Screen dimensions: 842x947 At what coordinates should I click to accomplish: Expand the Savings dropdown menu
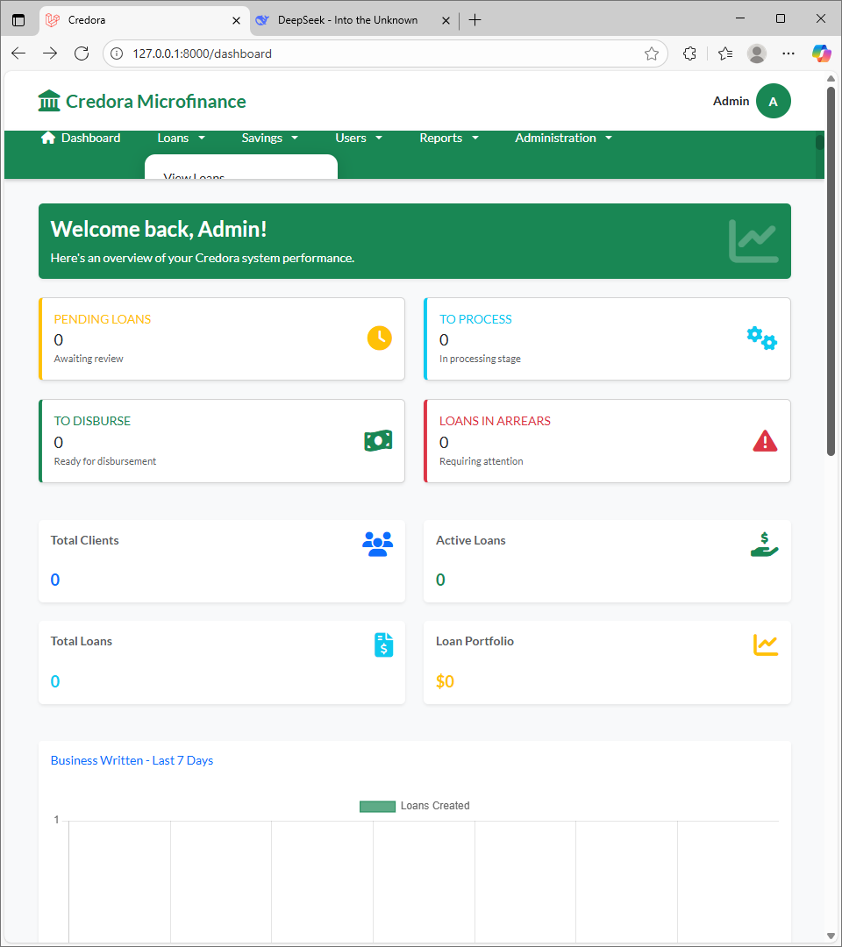(x=269, y=138)
